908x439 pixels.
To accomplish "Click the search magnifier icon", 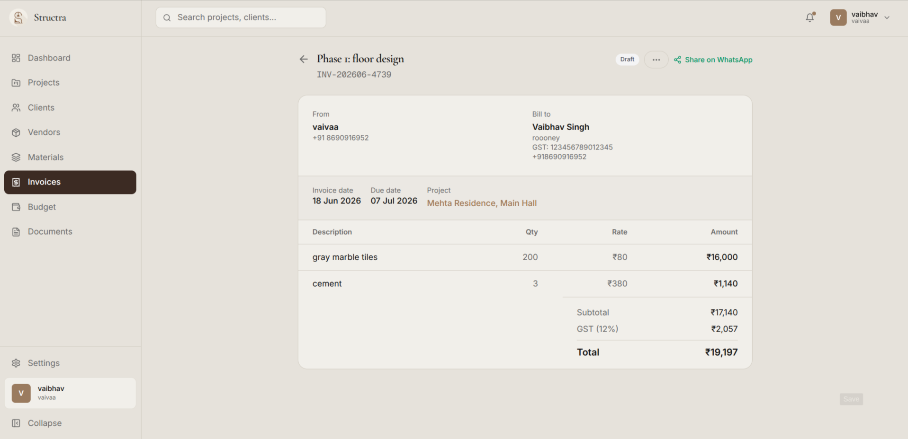I will point(167,18).
